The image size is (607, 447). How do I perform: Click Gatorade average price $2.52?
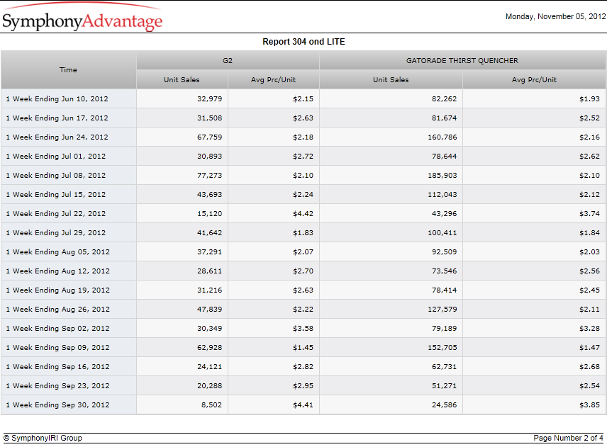click(x=589, y=118)
